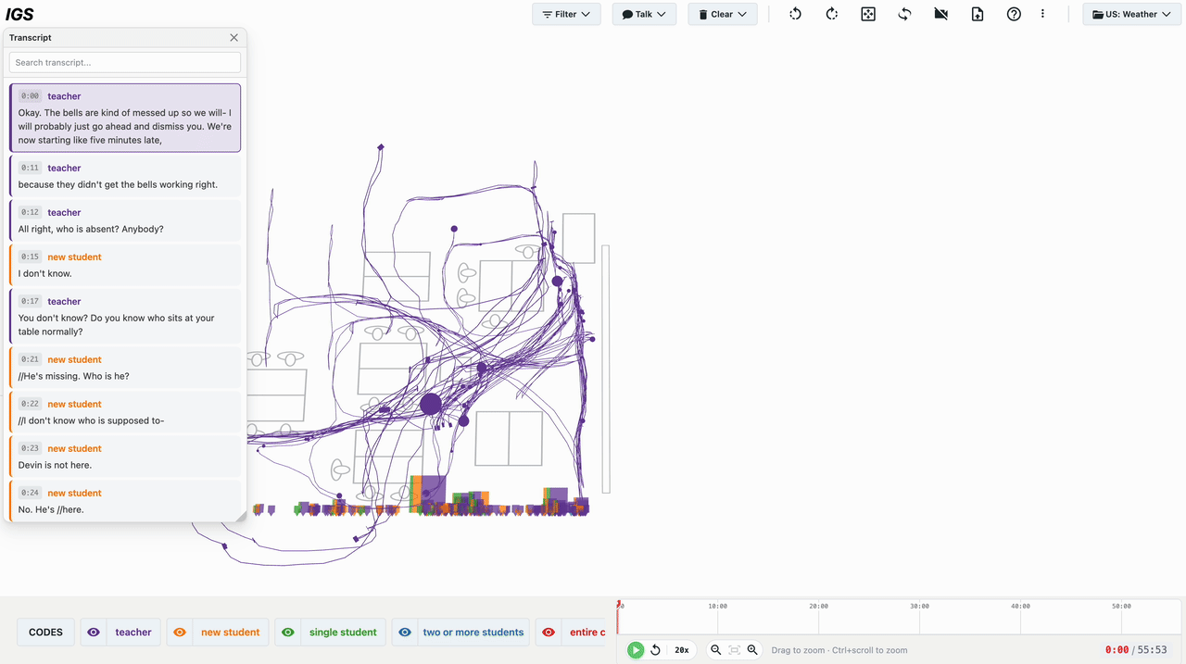The height and width of the screenshot is (664, 1186).
Task: Hide the two or more students conversation filter
Action: 404,632
